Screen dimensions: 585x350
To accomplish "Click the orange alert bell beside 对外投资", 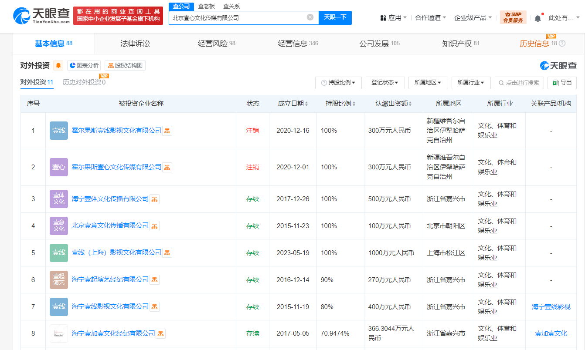I will tap(58, 66).
